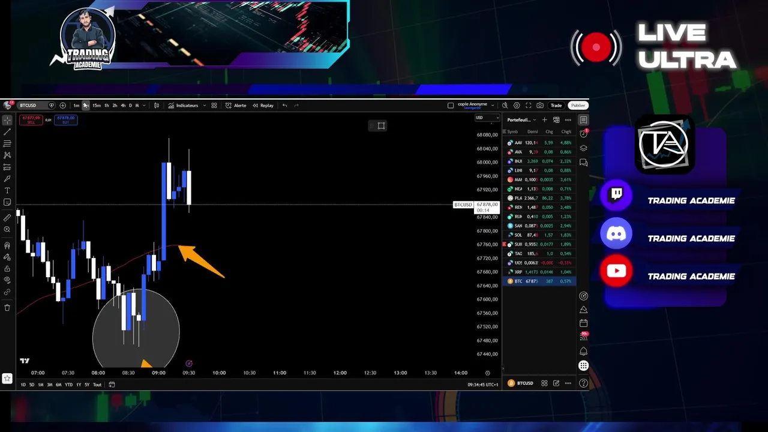Select the highlighted BTC watchlist row
Viewport: 768px width, 432px height.
click(540, 281)
